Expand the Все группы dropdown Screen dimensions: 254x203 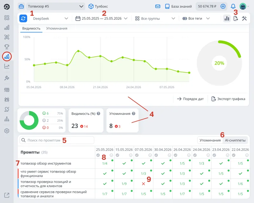155,18
